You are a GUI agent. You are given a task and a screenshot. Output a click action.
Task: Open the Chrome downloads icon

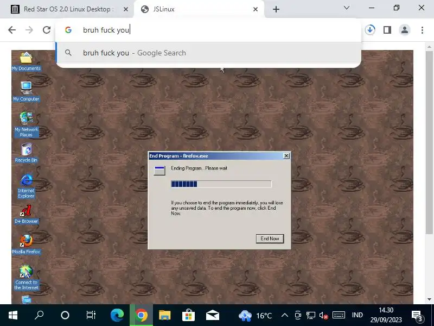click(370, 30)
